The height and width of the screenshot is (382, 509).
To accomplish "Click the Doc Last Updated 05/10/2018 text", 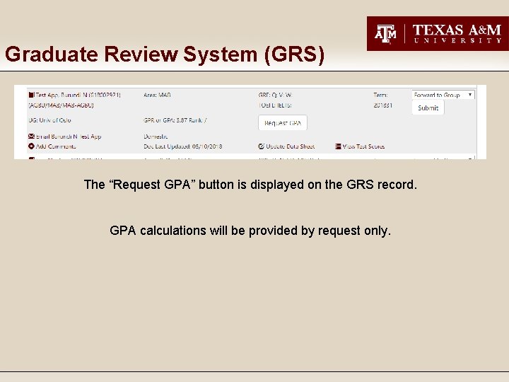I will click(x=183, y=146).
